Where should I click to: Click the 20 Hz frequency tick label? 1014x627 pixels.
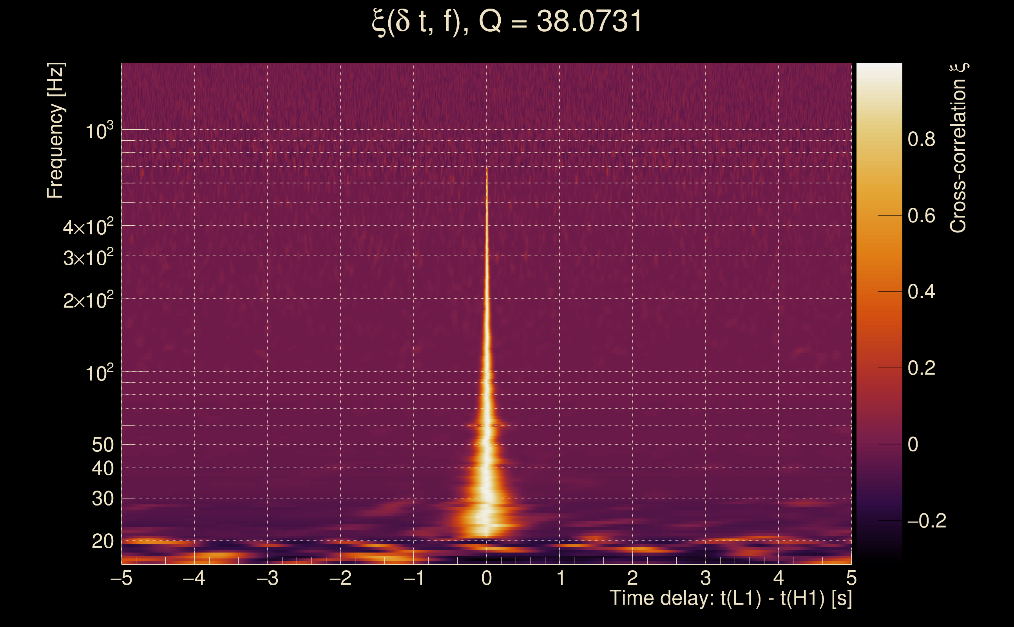coord(102,541)
